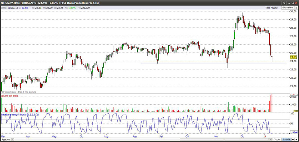Click the 100 RSI axis label
The image size is (299, 142).
point(292,113)
